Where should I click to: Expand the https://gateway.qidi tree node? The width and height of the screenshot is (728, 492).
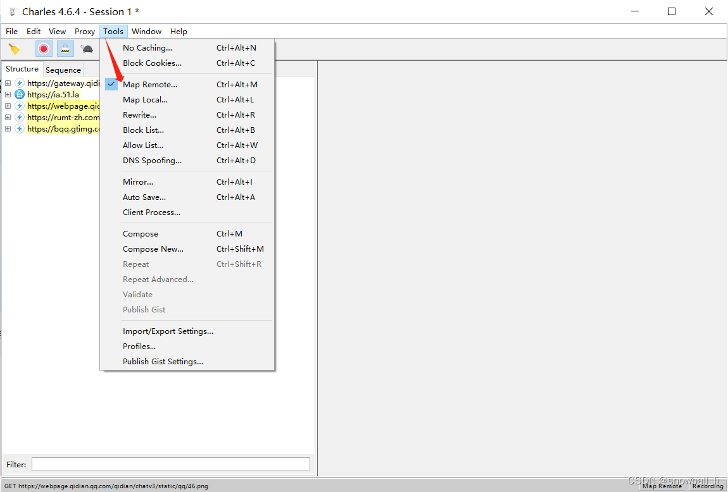(8, 83)
